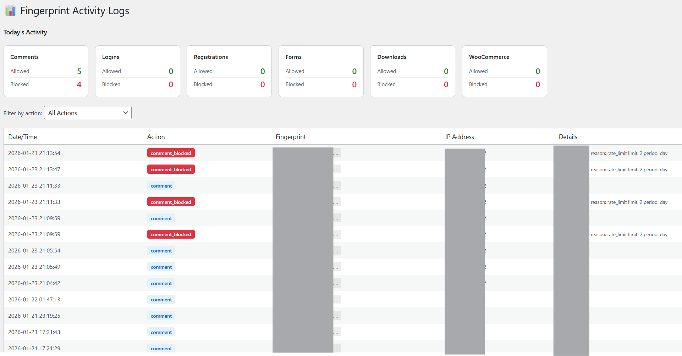Viewport: 682px width, 356px height.
Task: Click the comment badge at 21:04:42
Action: click(x=161, y=283)
